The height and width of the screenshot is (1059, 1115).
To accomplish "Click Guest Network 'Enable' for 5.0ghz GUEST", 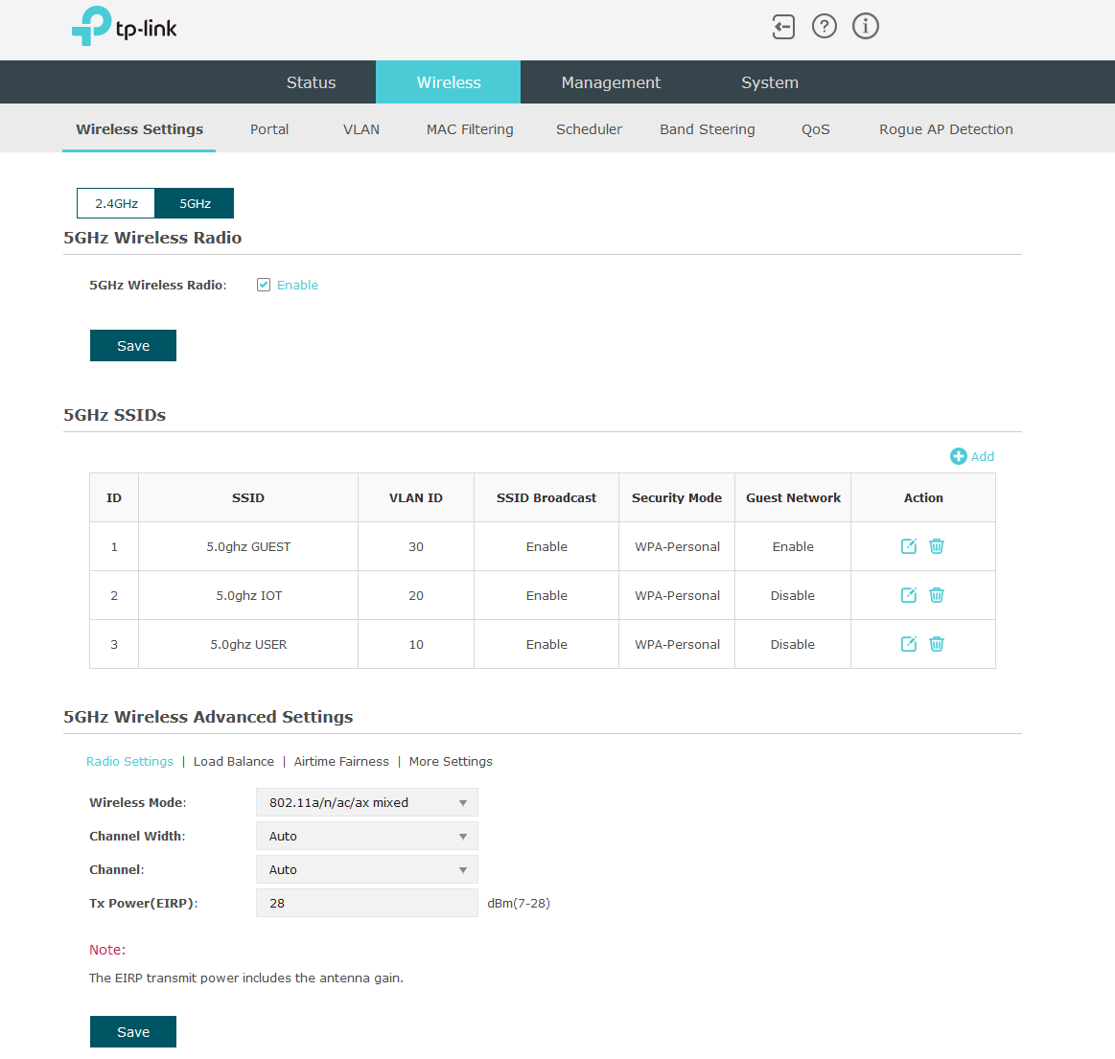I will pyautogui.click(x=793, y=546).
